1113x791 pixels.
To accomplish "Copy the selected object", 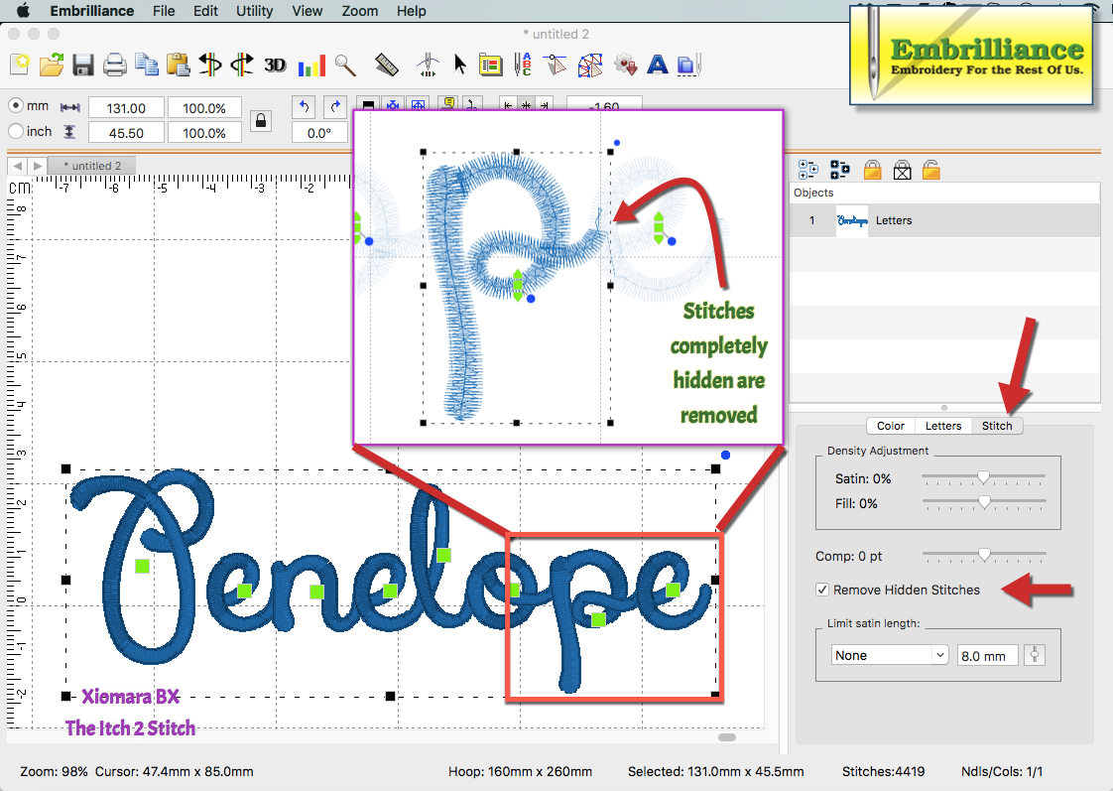I will 146,65.
